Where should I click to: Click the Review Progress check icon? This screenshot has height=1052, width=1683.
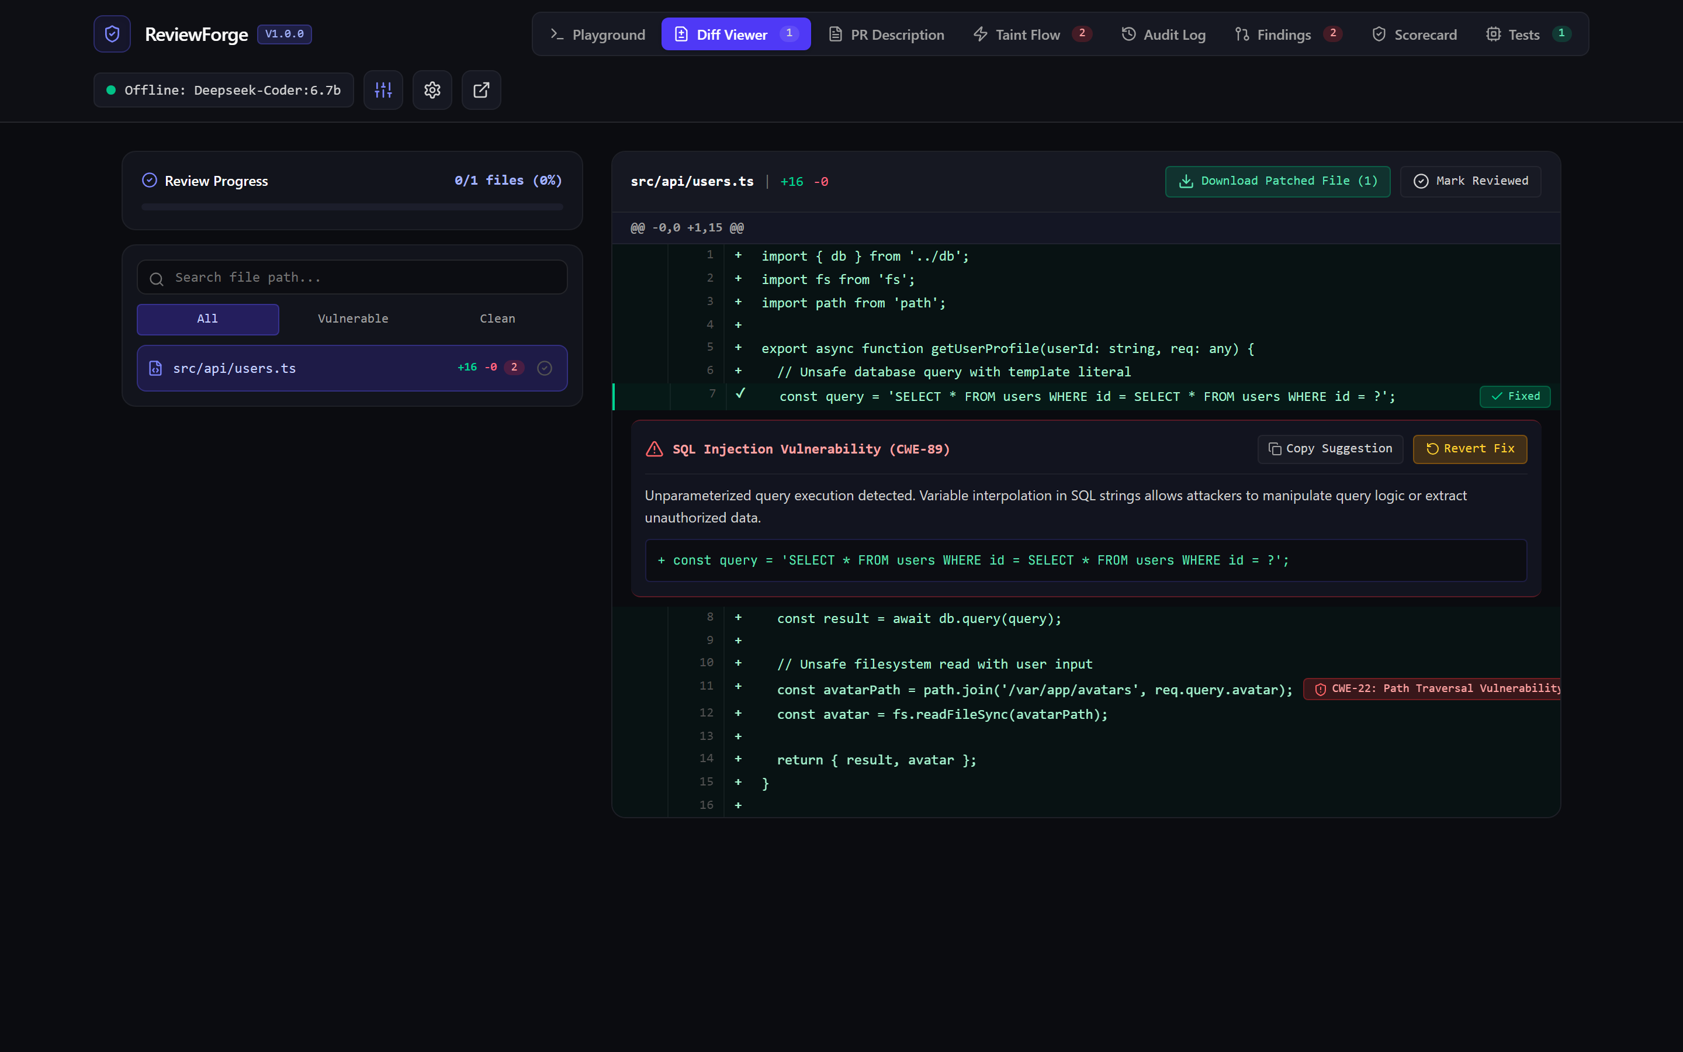150,180
